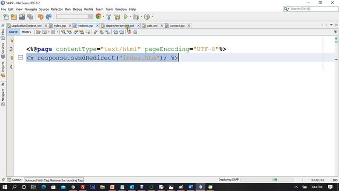Maximize the editor window with the square icon
Viewport: 339px width, 191px height.
(x=336, y=25)
